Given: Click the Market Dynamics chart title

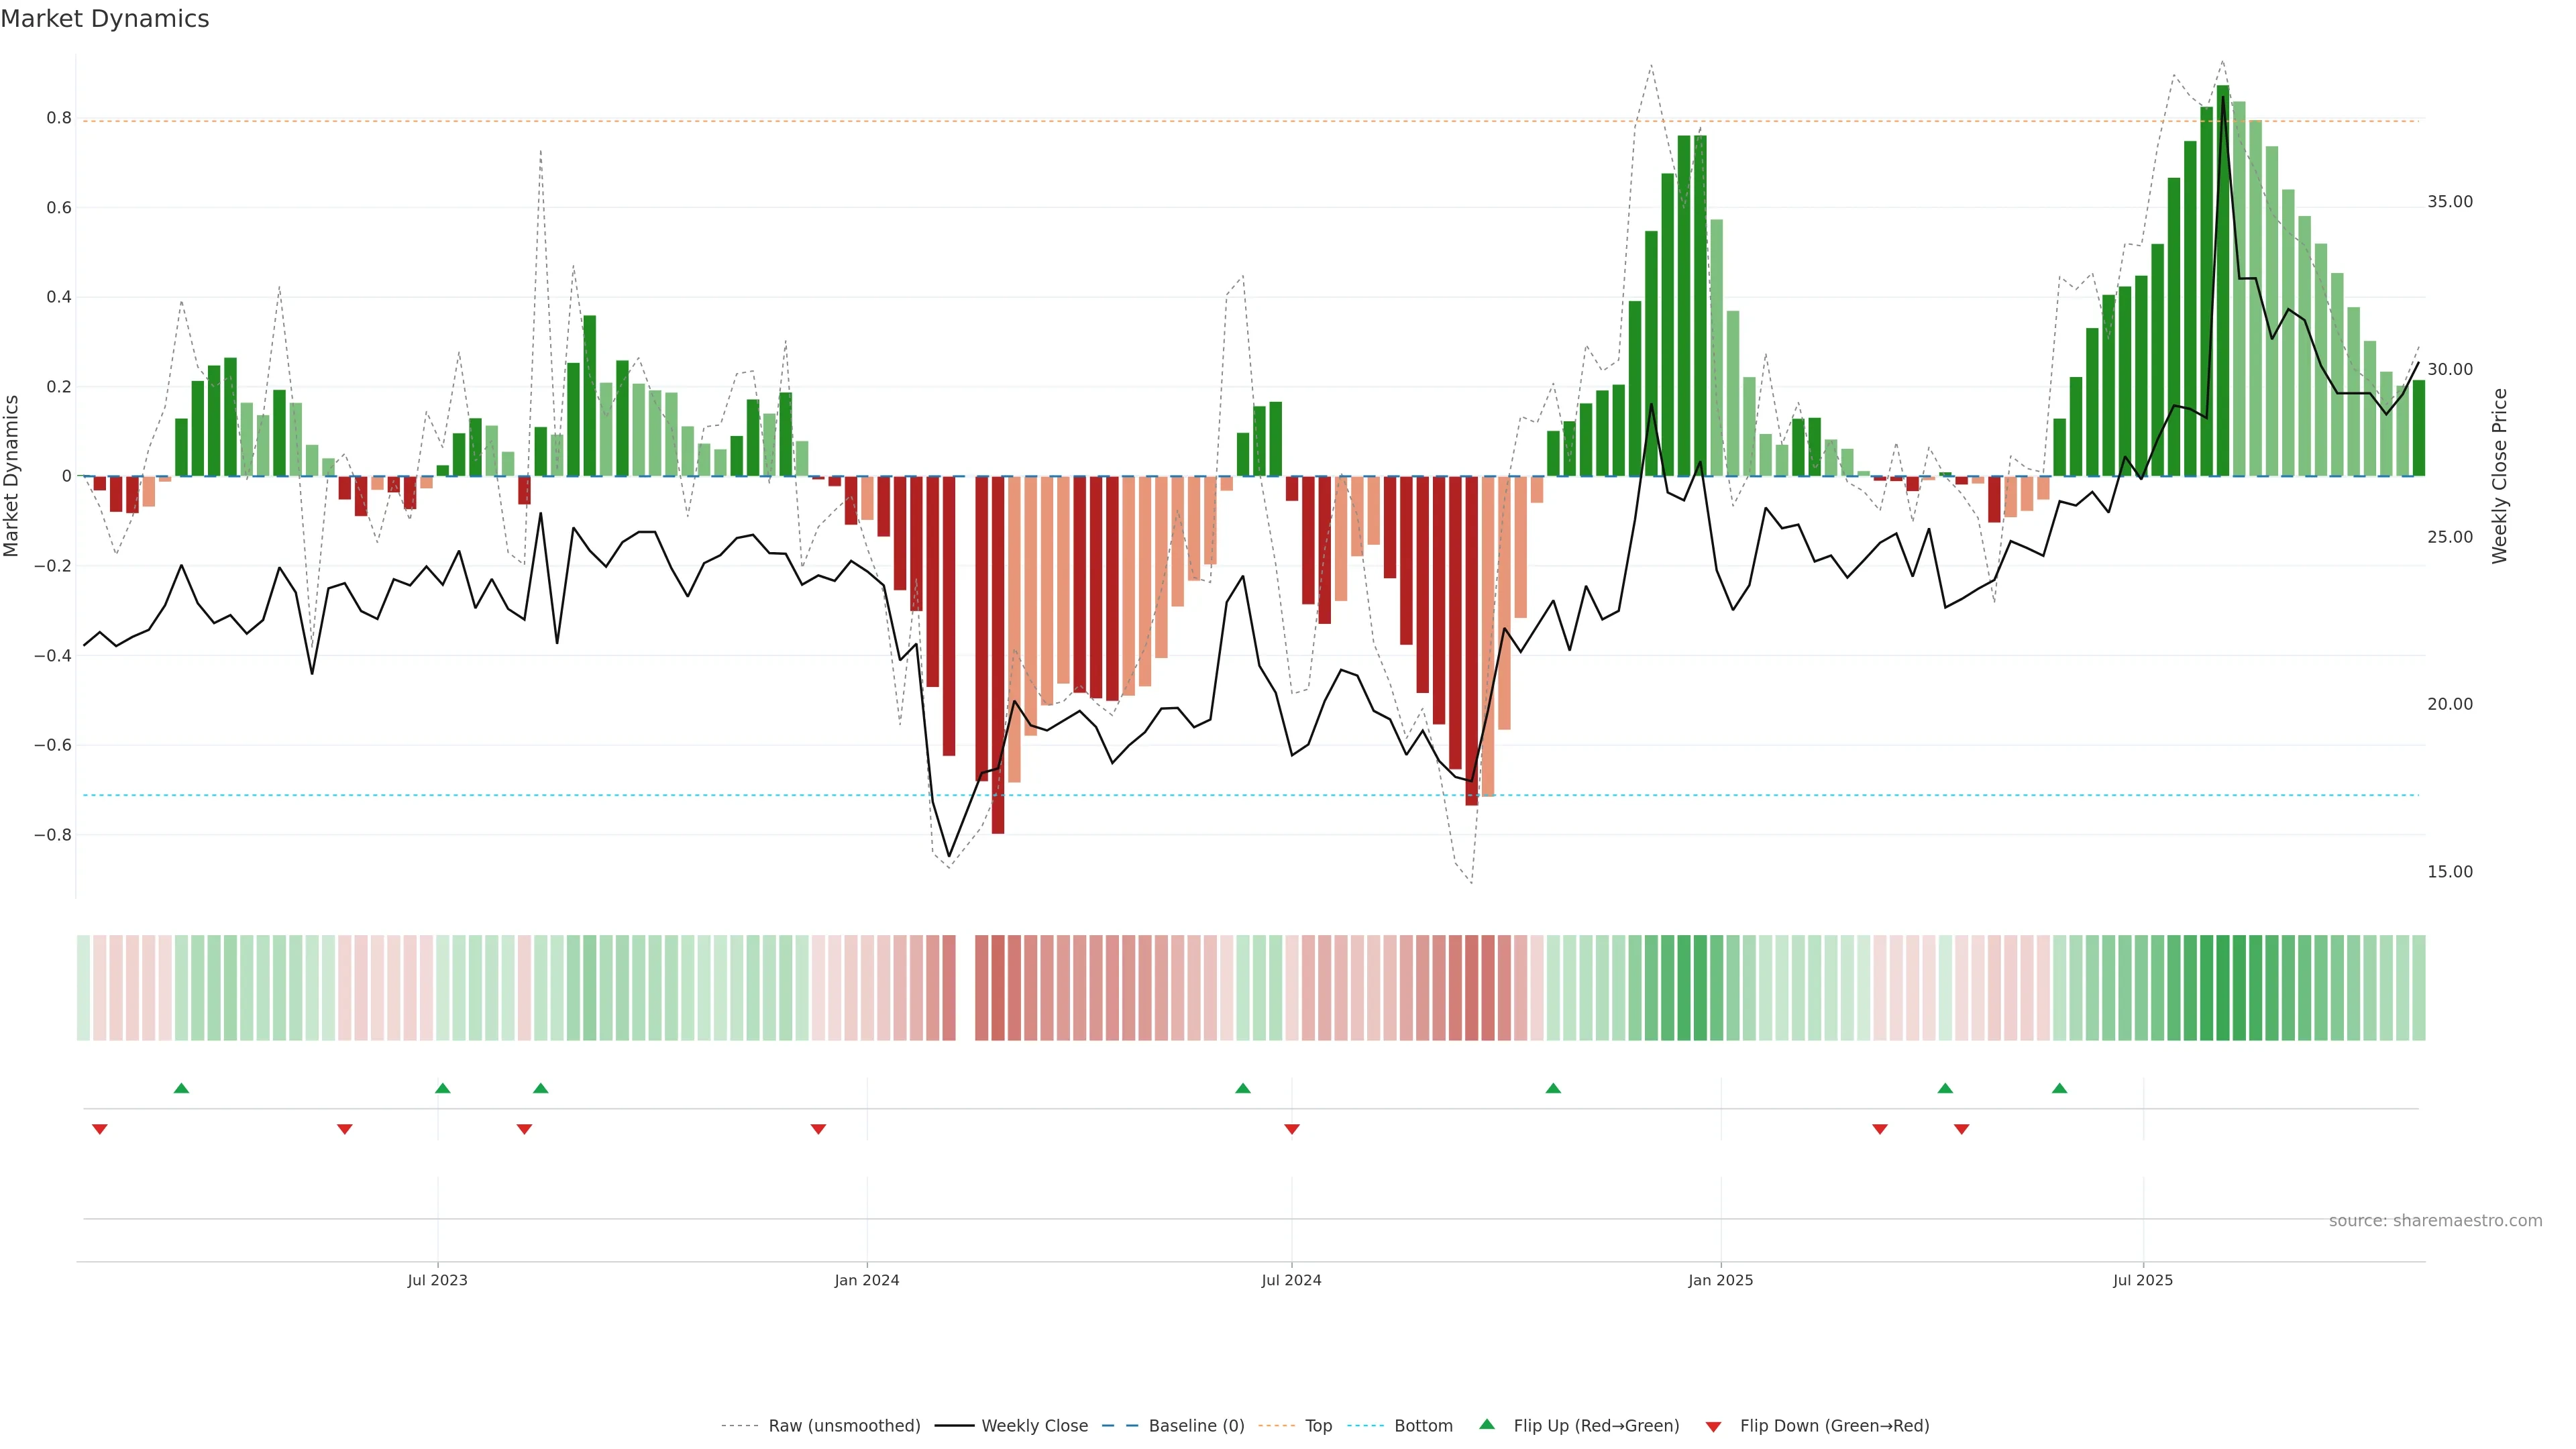Looking at the screenshot, I should coord(105,19).
